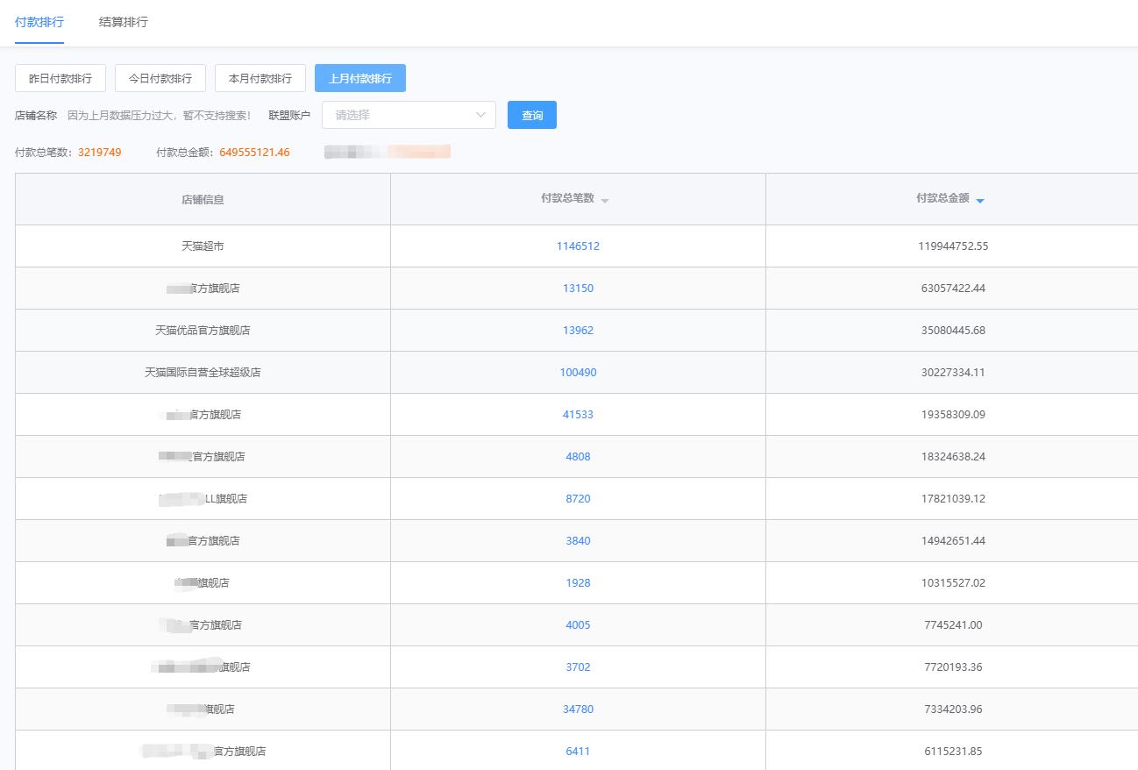Click the 店铺信息 column header
Image resolution: width=1138 pixels, height=770 pixels.
[203, 199]
